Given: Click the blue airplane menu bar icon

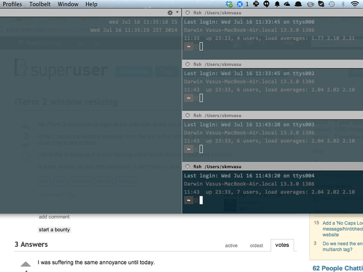Looking at the screenshot, I should tap(240, 4).
